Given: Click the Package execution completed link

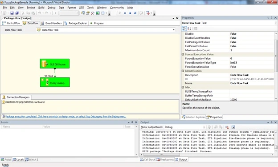Looking at the screenshot, I should (66, 117).
